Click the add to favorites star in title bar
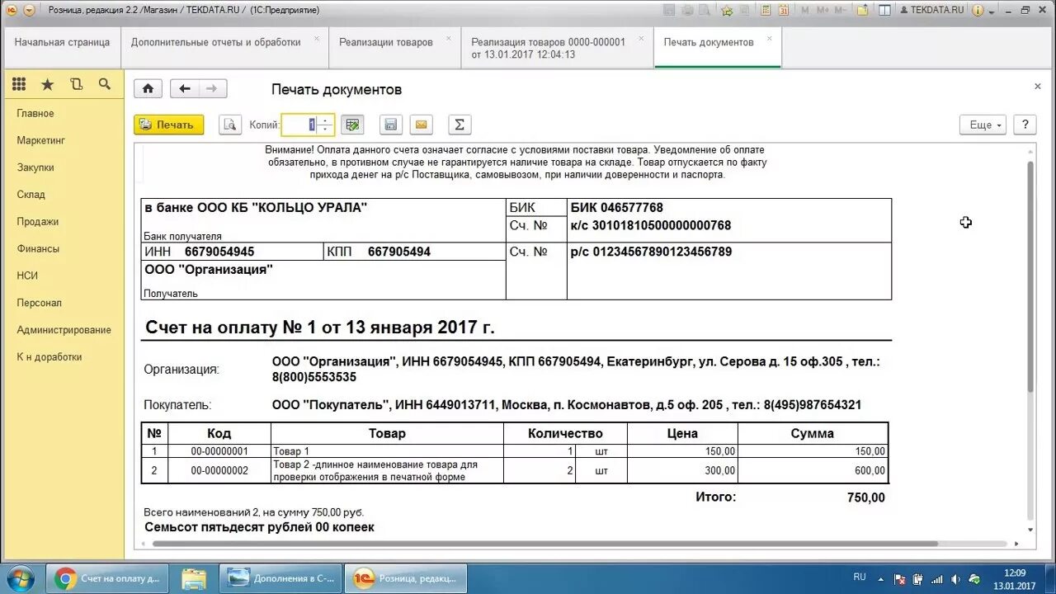Image resolution: width=1056 pixels, height=594 pixels. [x=727, y=10]
